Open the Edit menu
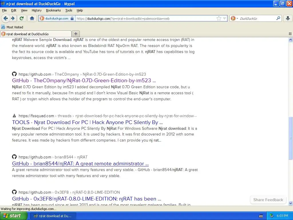Viewport: 293px width, 220px height. coord(14,10)
